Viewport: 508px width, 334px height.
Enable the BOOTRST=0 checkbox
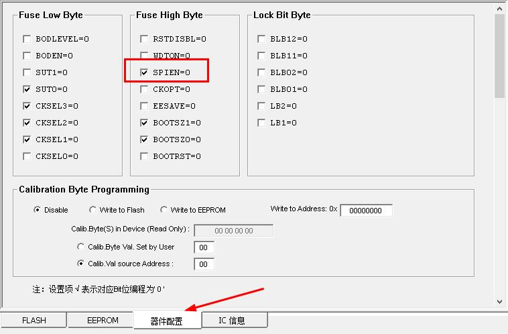145,156
